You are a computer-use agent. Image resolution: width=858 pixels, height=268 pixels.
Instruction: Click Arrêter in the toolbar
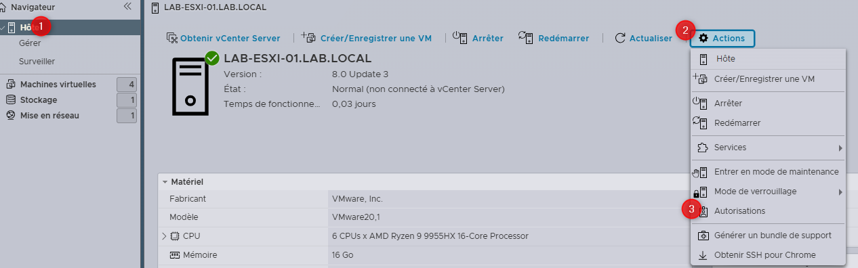coord(478,39)
